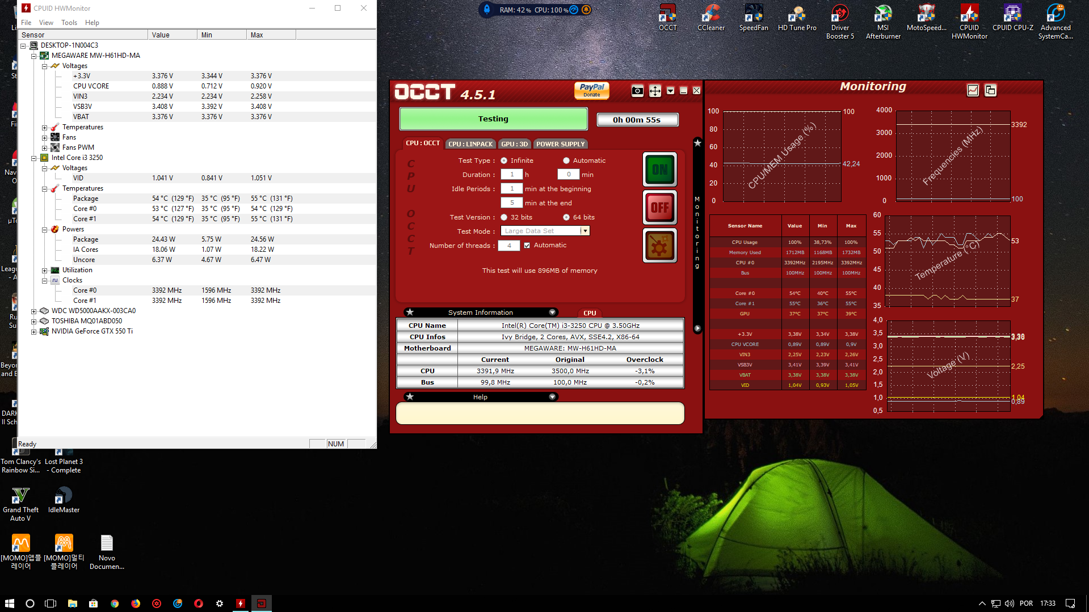Viewport: 1089px width, 612px height.
Task: Click the Monitoring window layout icon
Action: pyautogui.click(x=990, y=90)
